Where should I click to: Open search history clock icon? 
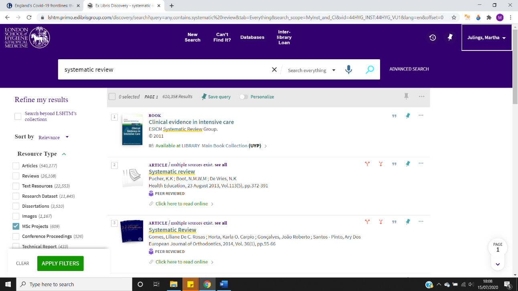click(432, 38)
